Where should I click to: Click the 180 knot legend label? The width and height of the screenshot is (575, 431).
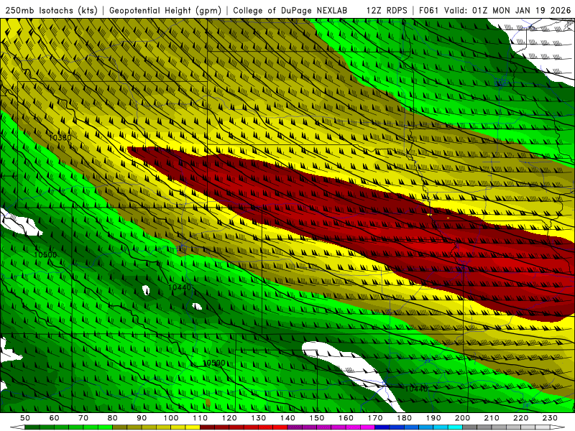pos(404,418)
